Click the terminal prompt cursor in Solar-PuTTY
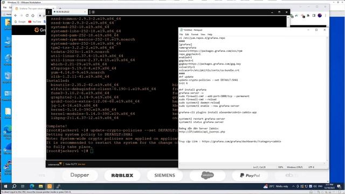The width and height of the screenshot is (345, 194). [x=92, y=151]
